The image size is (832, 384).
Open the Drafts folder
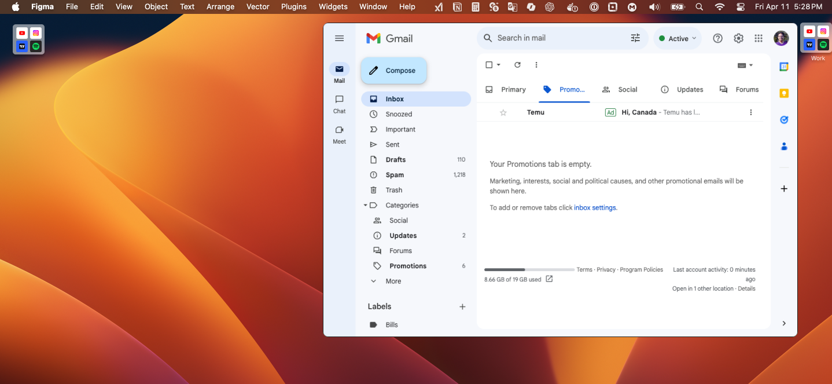416,160
